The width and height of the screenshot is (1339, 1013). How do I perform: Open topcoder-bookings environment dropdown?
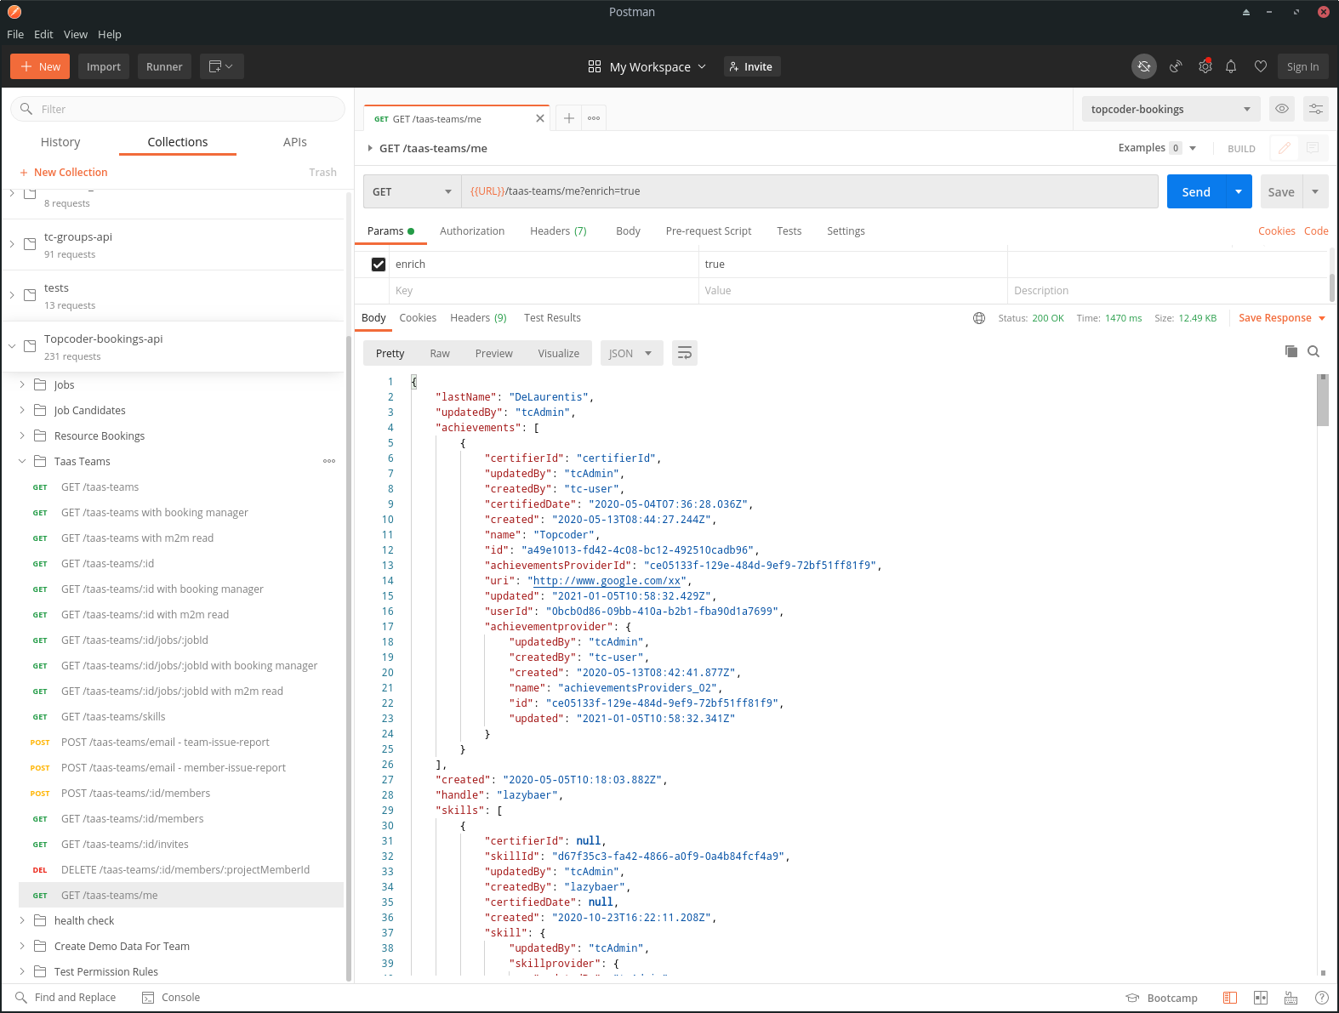coord(1171,109)
